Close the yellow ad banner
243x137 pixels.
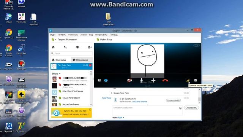point(90,110)
